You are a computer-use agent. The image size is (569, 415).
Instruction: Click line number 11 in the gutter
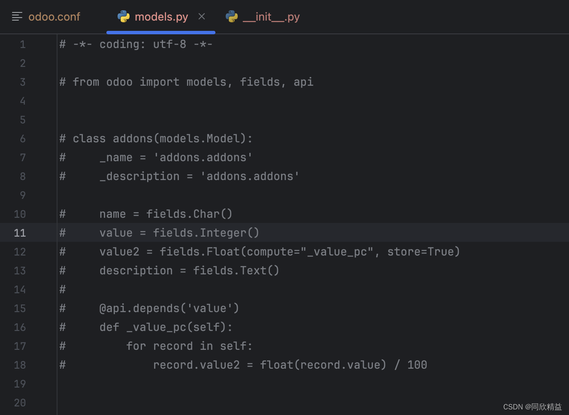click(x=20, y=233)
